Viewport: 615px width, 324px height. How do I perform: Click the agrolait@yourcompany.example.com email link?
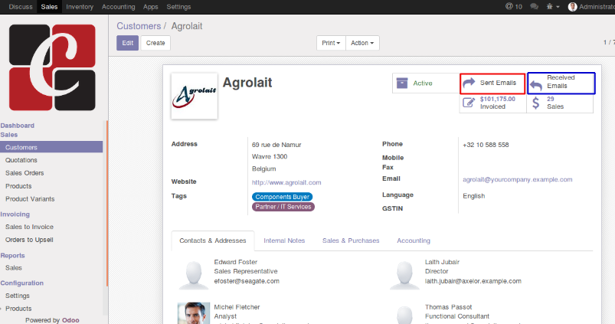click(517, 179)
